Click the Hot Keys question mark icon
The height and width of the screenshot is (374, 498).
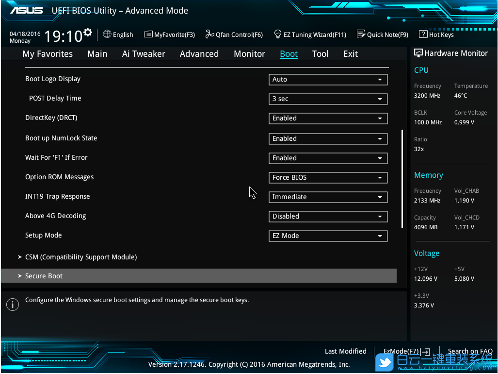pos(423,34)
